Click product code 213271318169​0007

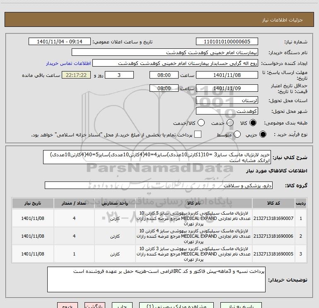[x=273, y=218]
